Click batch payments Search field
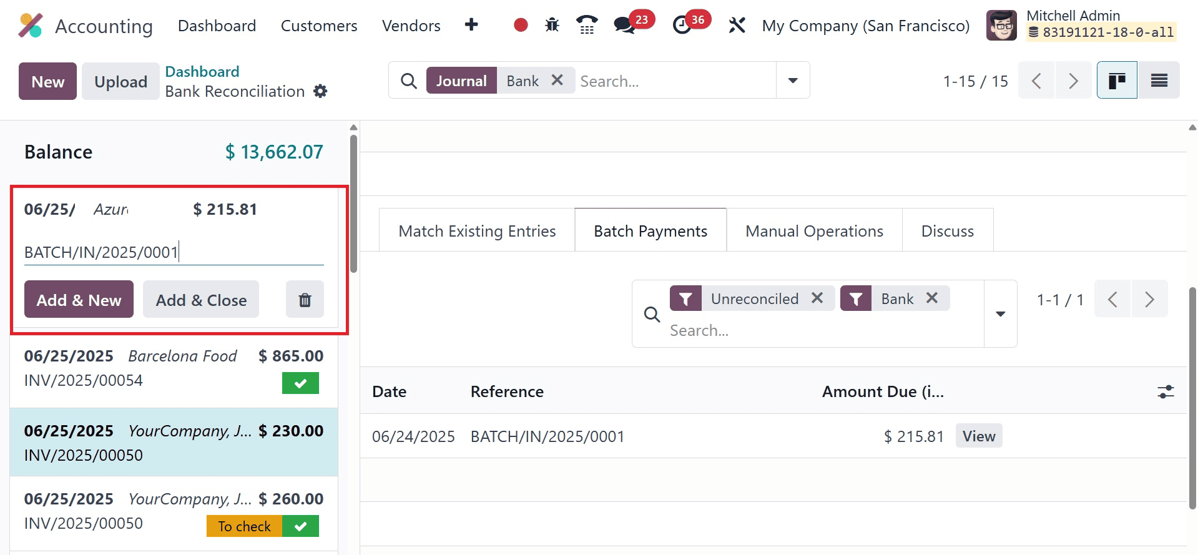The image size is (1198, 555). tap(824, 330)
